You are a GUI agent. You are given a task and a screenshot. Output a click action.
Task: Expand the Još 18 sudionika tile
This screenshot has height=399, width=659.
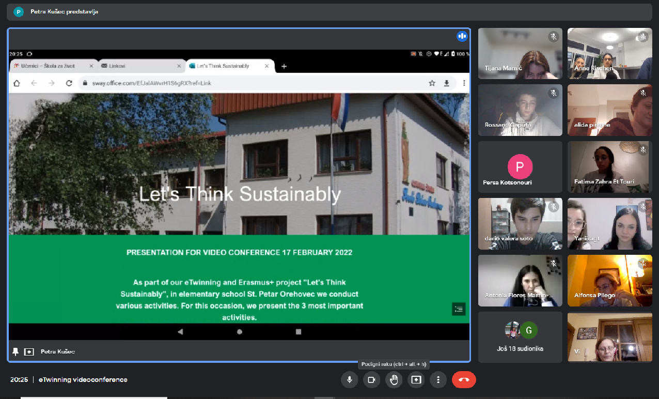pos(520,337)
